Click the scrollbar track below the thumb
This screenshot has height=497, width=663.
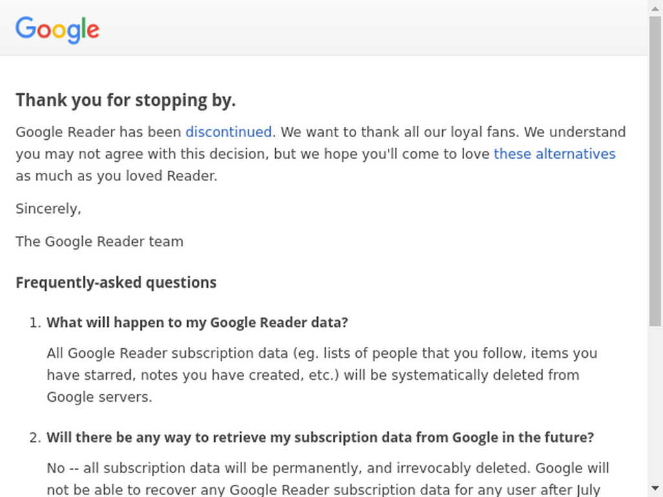tap(655, 404)
